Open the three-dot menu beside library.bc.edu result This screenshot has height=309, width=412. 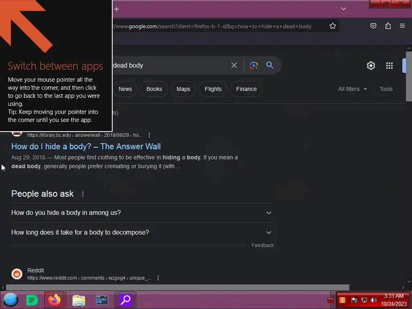149,135
